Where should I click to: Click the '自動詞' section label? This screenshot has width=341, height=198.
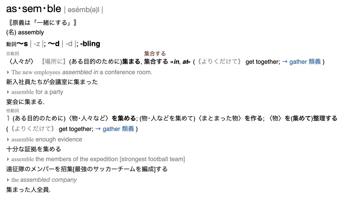pos(13,53)
